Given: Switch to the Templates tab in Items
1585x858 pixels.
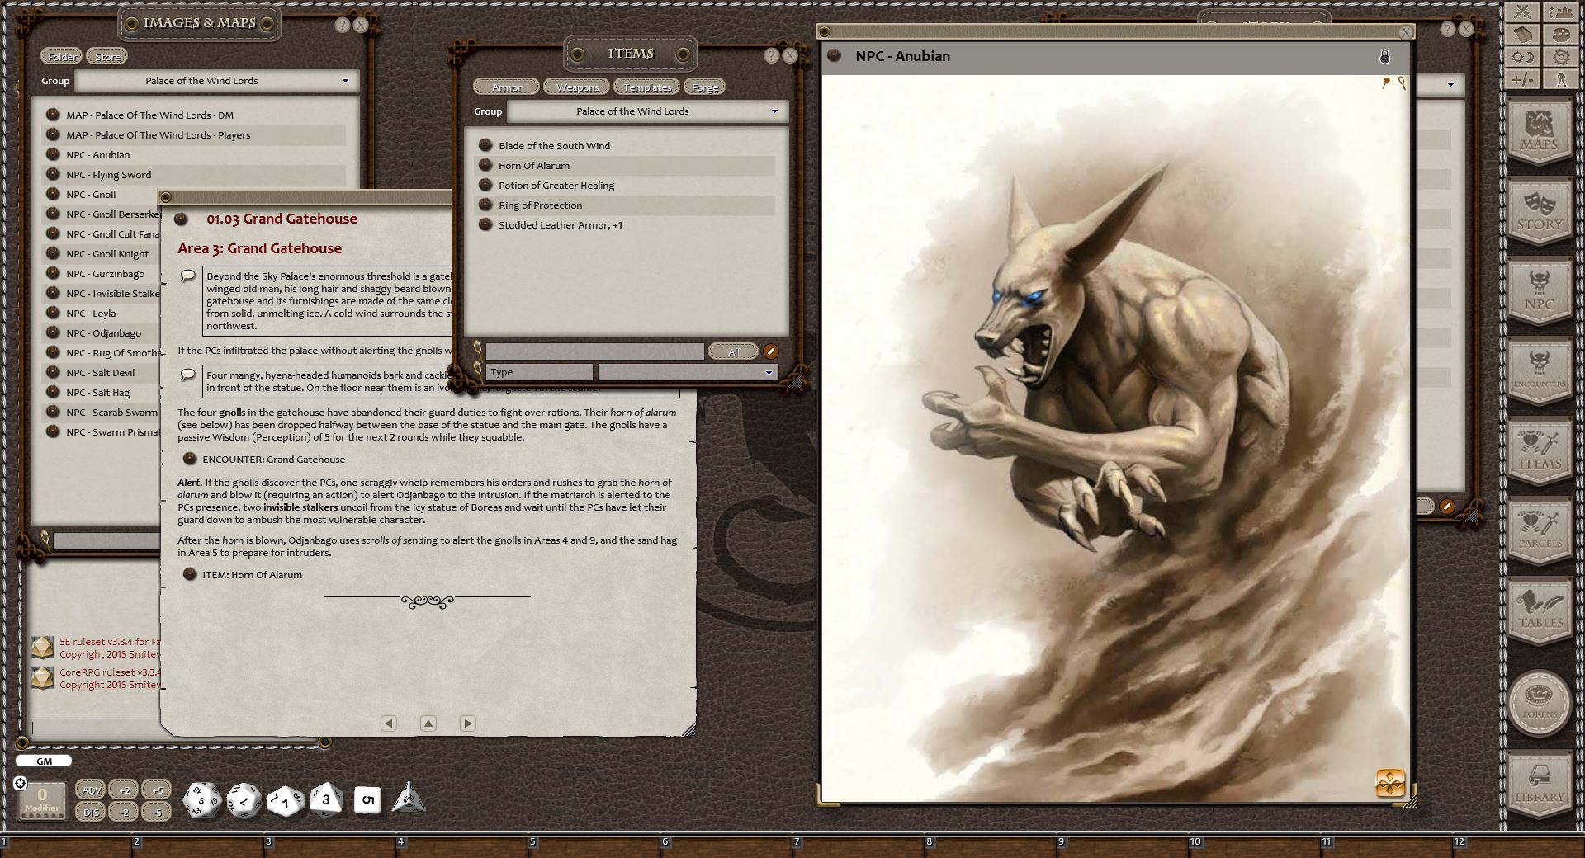Looking at the screenshot, I should [646, 87].
